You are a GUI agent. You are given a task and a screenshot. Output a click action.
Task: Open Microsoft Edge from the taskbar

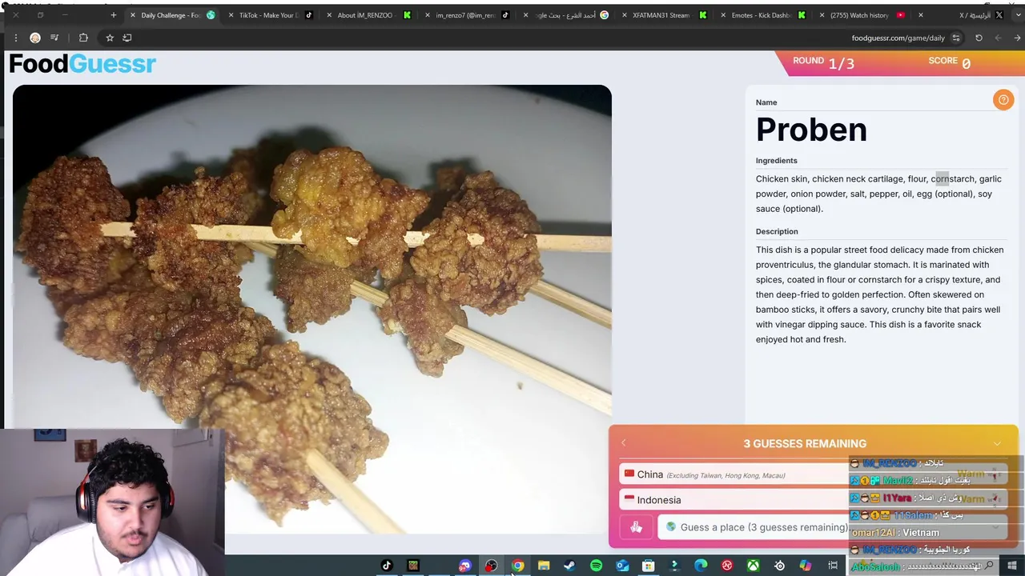click(701, 566)
